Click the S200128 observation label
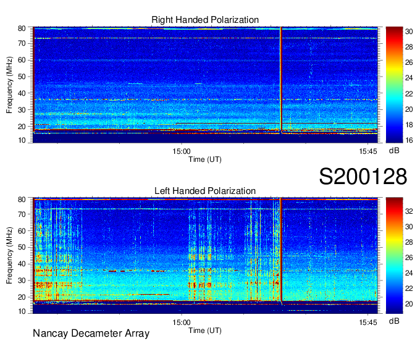The height and width of the screenshot is (341, 420). 363,176
